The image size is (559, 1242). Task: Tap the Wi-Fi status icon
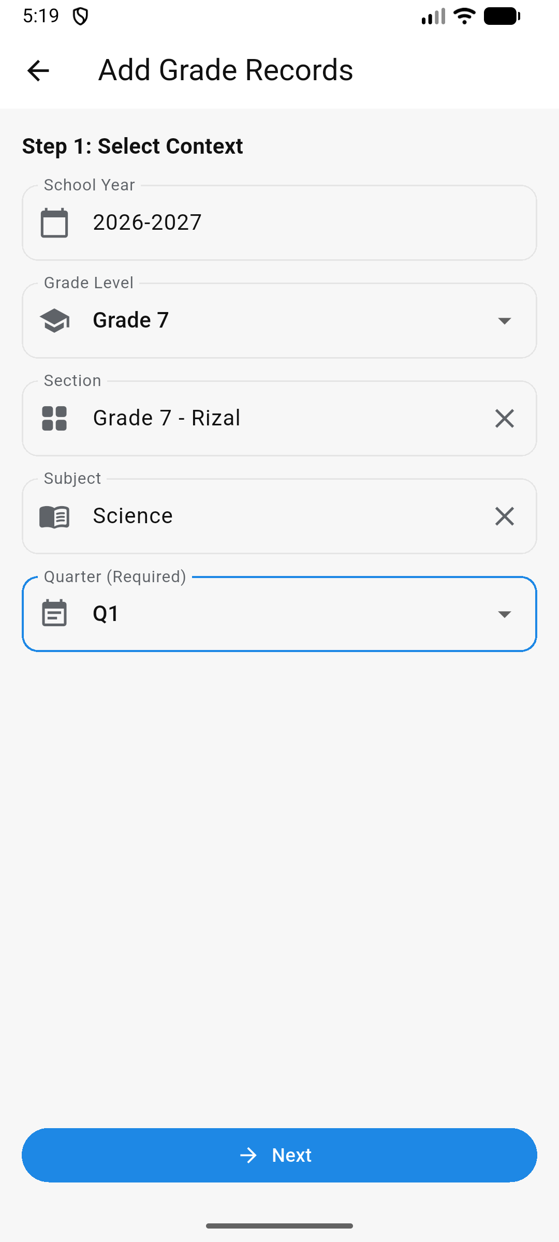click(x=464, y=16)
